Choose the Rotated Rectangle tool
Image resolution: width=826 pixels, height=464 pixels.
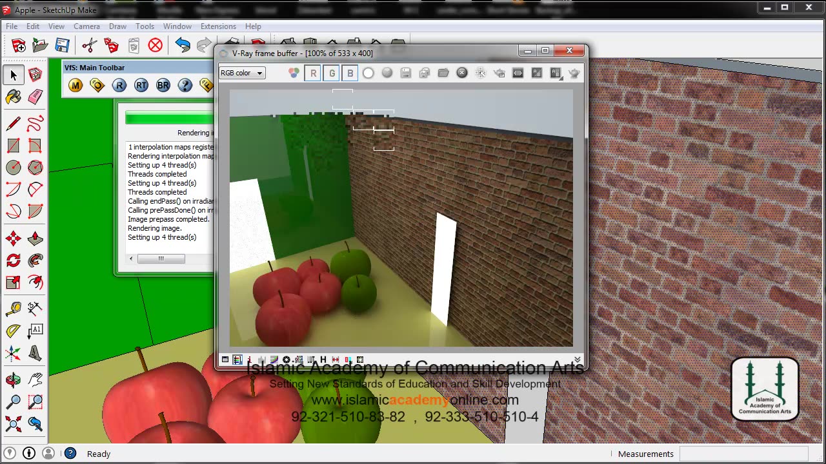point(35,146)
